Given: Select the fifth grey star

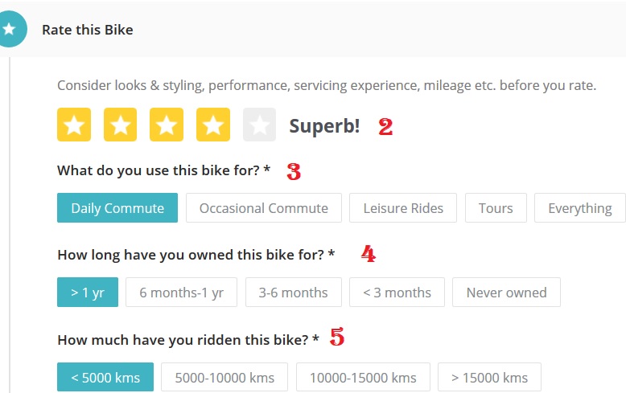Looking at the screenshot, I should click(259, 125).
